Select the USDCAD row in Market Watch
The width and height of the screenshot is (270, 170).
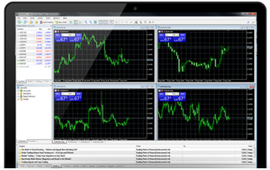[x=34, y=33]
